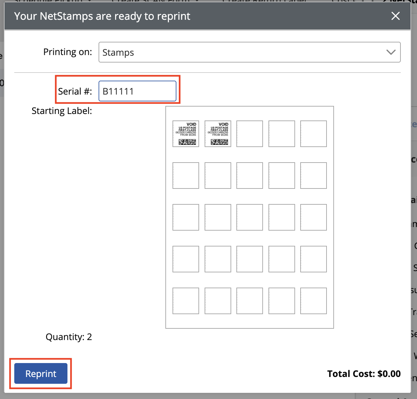Viewport: 417px width, 399px height.
Task: Choose fourth label cell in top row
Action: point(282,134)
